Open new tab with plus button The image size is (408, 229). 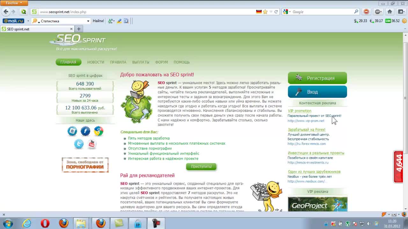pos(79,29)
